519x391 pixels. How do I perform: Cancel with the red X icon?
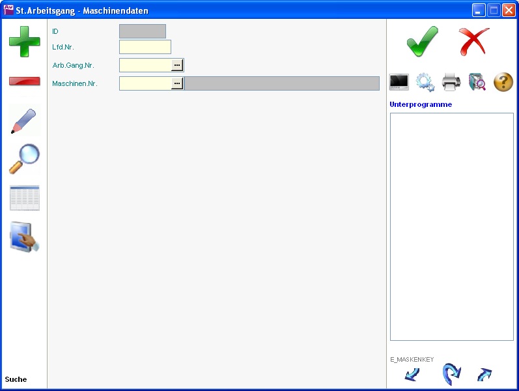coord(473,42)
